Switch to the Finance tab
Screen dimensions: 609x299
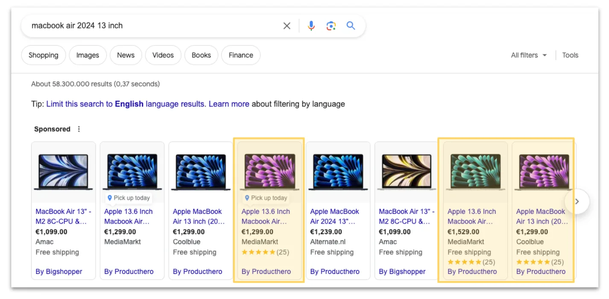click(241, 55)
